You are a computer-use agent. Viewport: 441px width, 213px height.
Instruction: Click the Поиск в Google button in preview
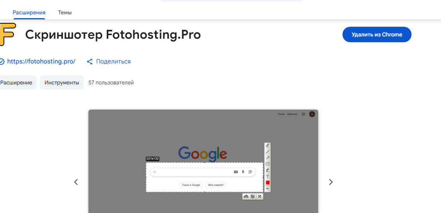click(x=191, y=185)
